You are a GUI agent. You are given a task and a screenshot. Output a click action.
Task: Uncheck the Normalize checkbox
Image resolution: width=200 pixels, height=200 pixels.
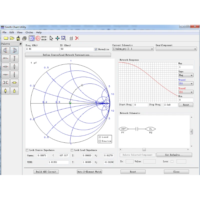coord(96,49)
